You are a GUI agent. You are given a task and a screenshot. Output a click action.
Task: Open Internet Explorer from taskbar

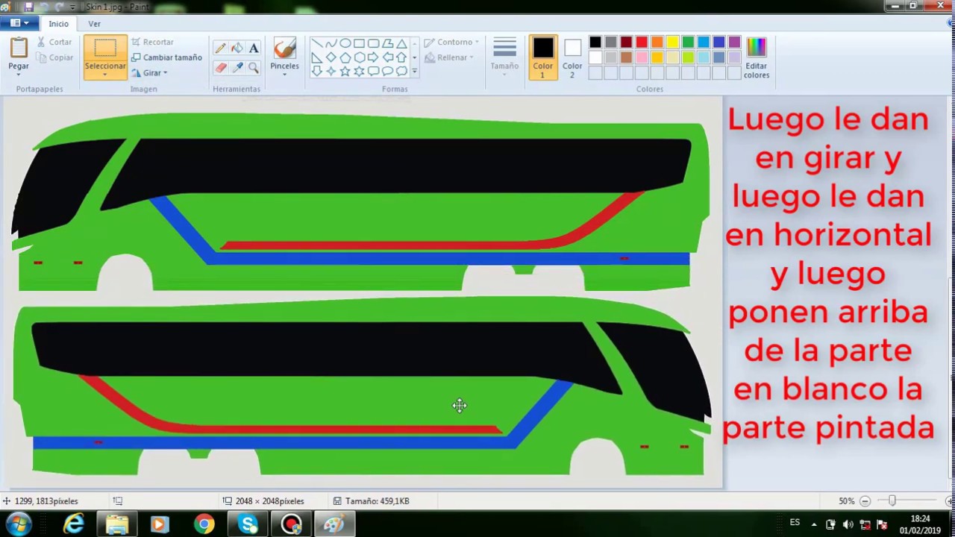74,525
